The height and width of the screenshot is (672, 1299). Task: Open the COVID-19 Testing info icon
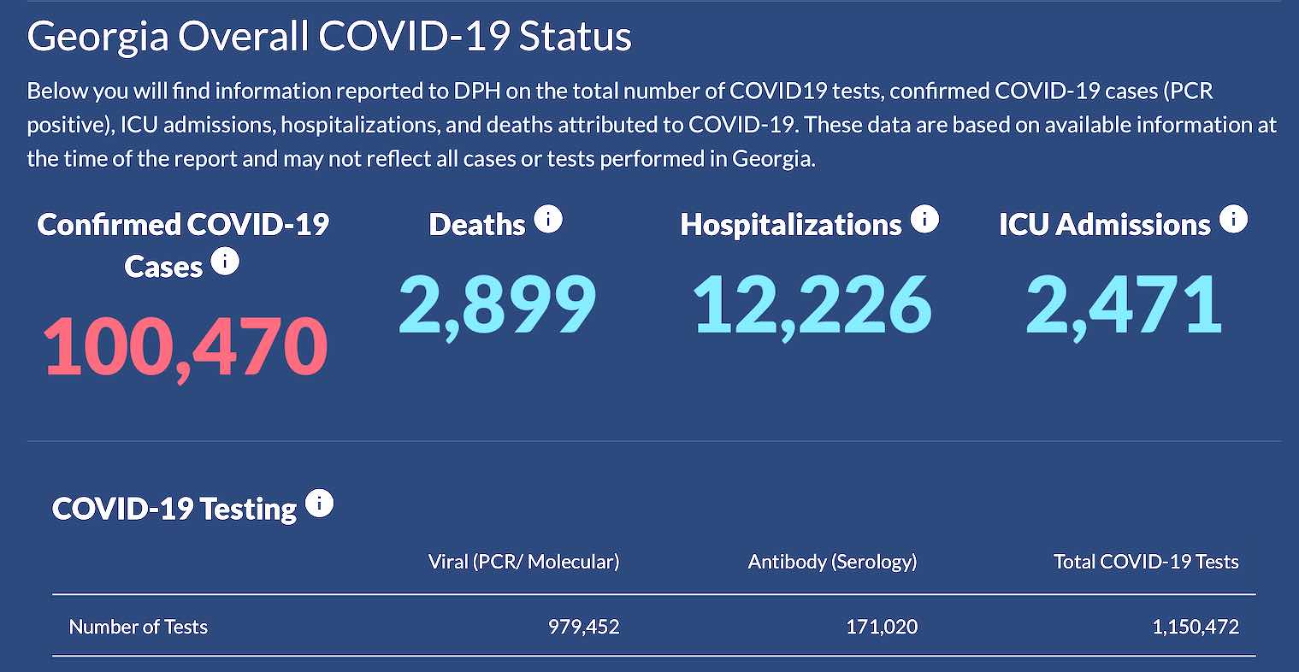(321, 504)
